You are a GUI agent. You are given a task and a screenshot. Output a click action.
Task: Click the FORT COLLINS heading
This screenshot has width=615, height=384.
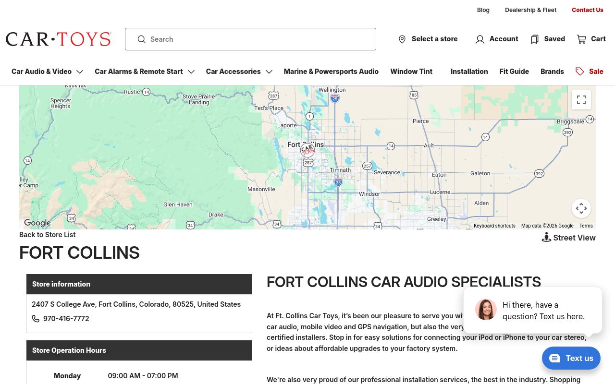coord(79,253)
